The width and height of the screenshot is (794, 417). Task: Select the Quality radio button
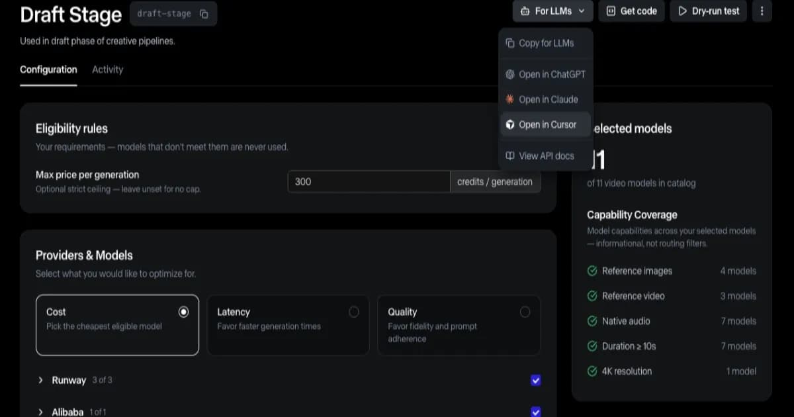[x=525, y=312]
